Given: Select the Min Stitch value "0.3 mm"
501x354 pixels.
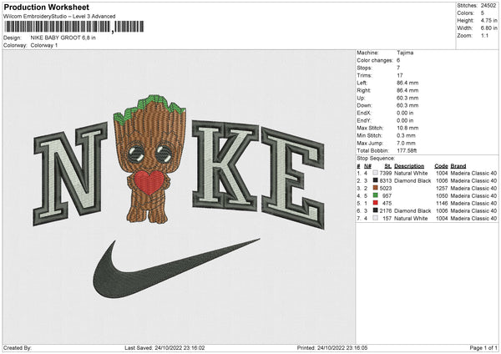Looking at the screenshot, I should point(406,135).
